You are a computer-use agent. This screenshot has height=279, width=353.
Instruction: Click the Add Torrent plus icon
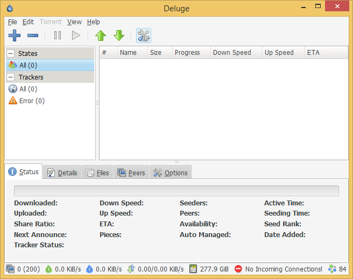coord(15,35)
